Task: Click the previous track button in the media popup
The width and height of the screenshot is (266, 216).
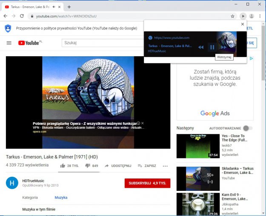Action: pyautogui.click(x=201, y=47)
